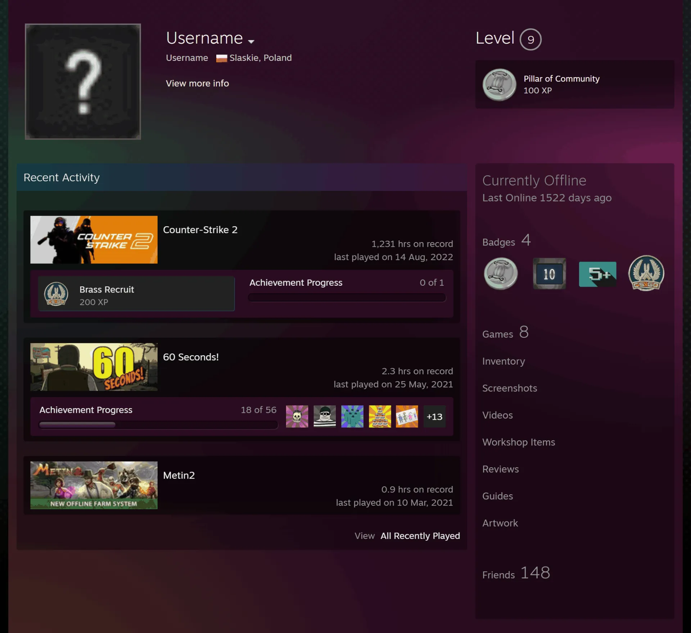The width and height of the screenshot is (691, 633).
Task: Open the Workshop Items link
Action: pyautogui.click(x=519, y=442)
